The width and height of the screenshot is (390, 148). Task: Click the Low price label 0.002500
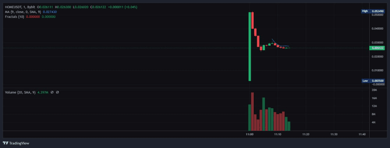377,81
